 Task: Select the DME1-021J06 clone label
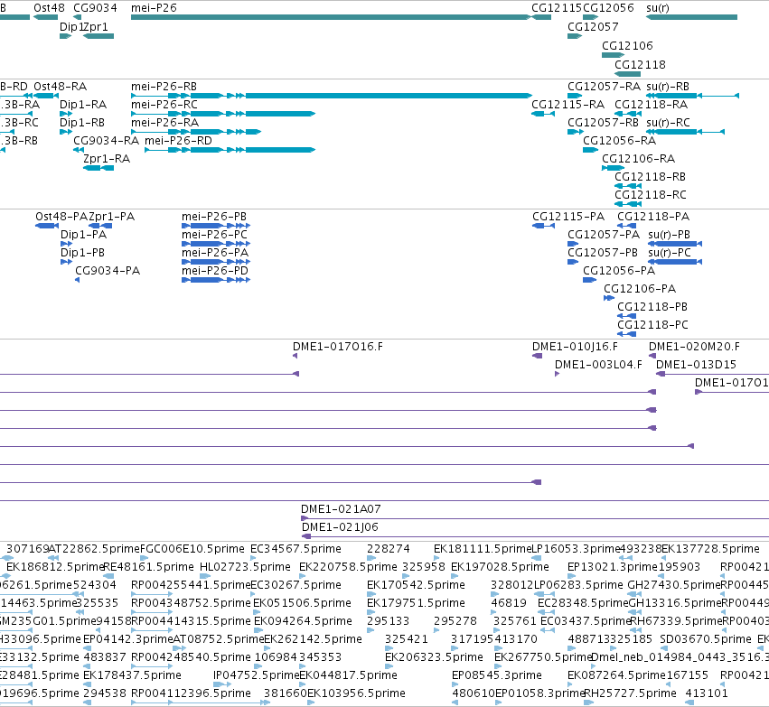[x=340, y=527]
